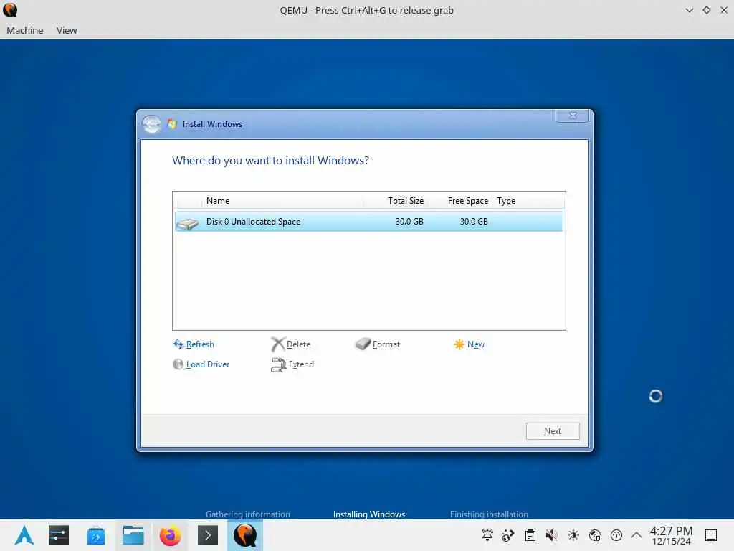
Task: Close the Install Windows dialog
Action: pyautogui.click(x=573, y=116)
